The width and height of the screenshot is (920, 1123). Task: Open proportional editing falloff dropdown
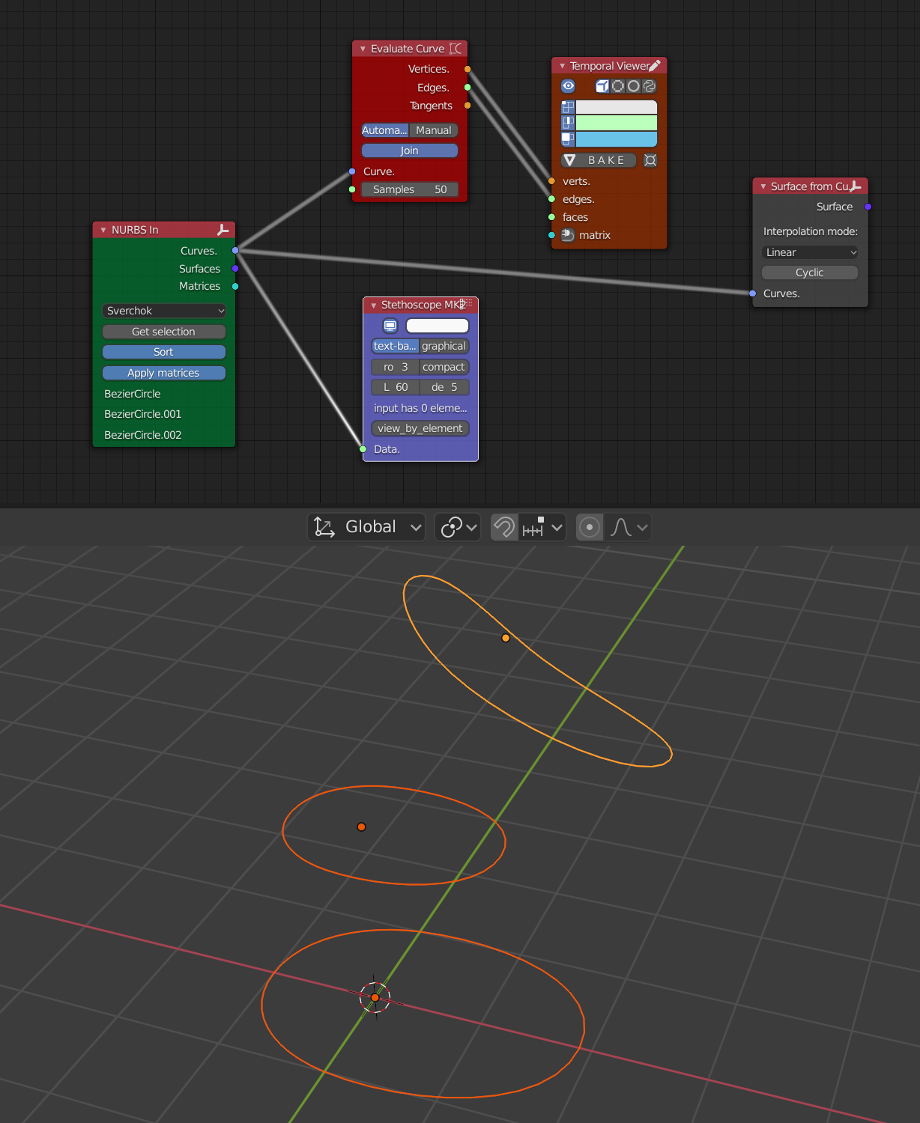[x=628, y=527]
